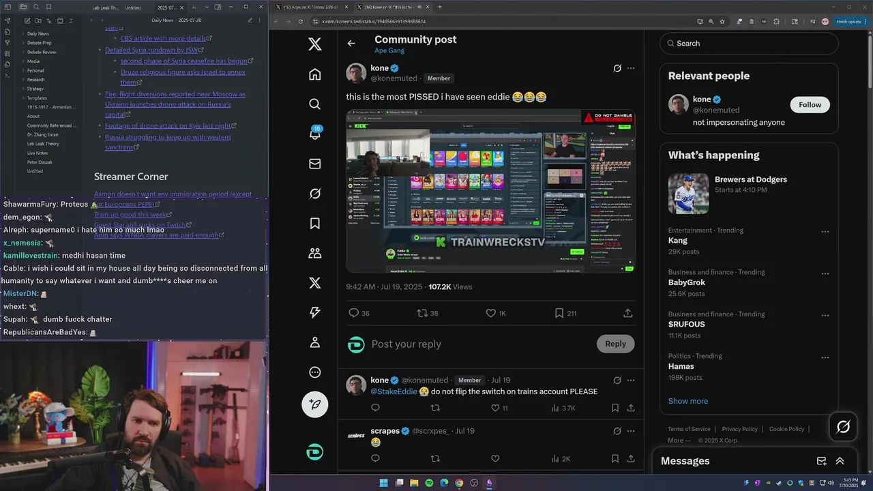Open File Explorer from the taskbar
The image size is (873, 491).
[x=414, y=483]
